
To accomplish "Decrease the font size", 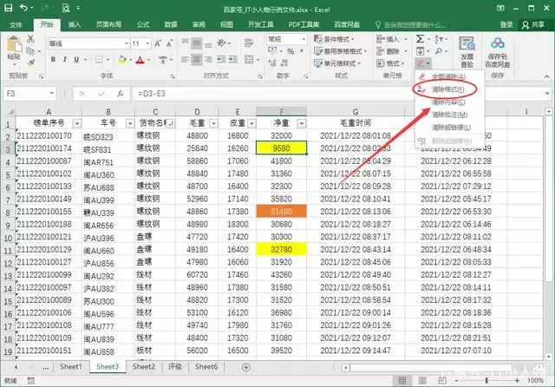I will (170, 43).
